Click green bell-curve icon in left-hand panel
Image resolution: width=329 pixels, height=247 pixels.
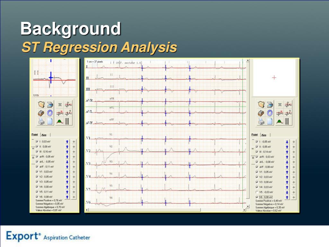pos(60,121)
